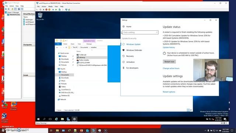The height and width of the screenshot is (133, 236).
Task: Select the SQLServer2014SP3 FullSlipstream file
Action: pos(93,65)
